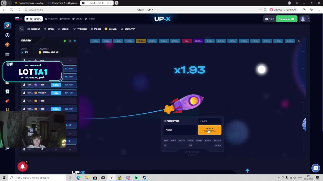Bookmark this page icon
Image resolution: width=323 pixels, height=181 pixels.
tap(265, 10)
